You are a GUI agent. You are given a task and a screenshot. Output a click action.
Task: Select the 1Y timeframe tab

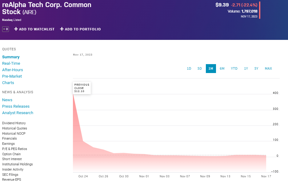coord(246,68)
